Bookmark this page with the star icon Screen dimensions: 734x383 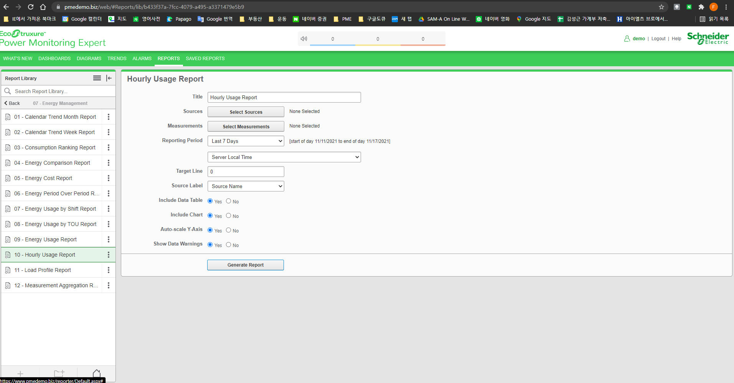661,7
